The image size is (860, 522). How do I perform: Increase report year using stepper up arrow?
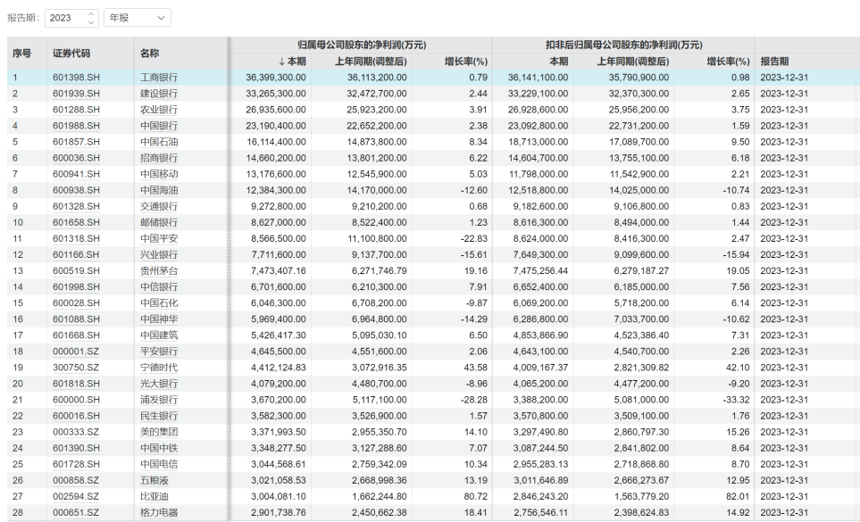91,13
